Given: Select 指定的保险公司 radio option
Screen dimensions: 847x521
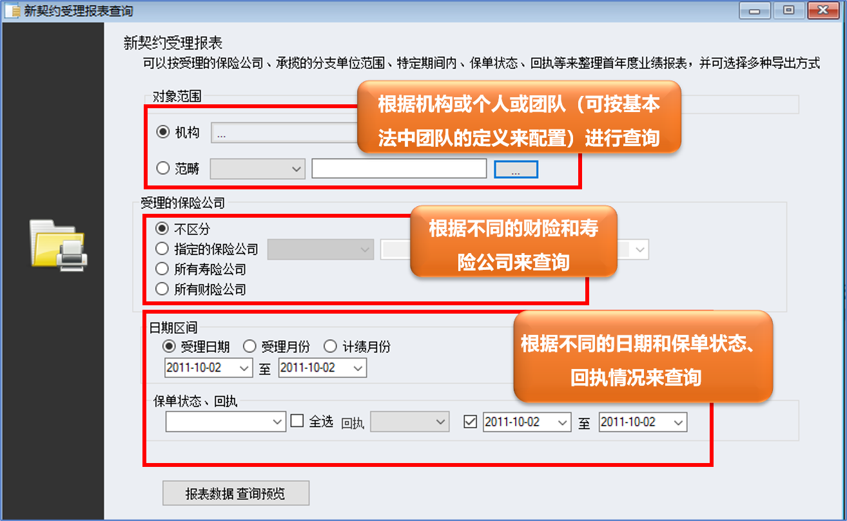Looking at the screenshot, I should tap(162, 249).
